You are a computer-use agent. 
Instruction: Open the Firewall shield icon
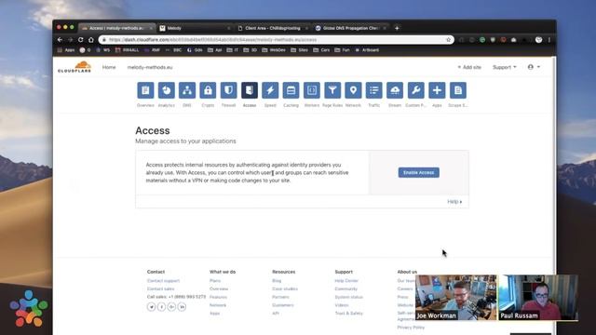[228, 90]
